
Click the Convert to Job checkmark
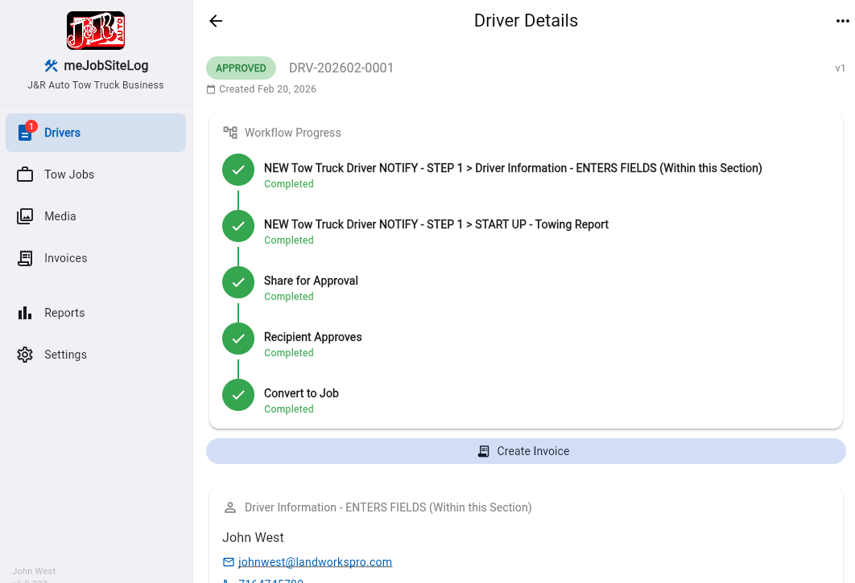pyautogui.click(x=237, y=394)
